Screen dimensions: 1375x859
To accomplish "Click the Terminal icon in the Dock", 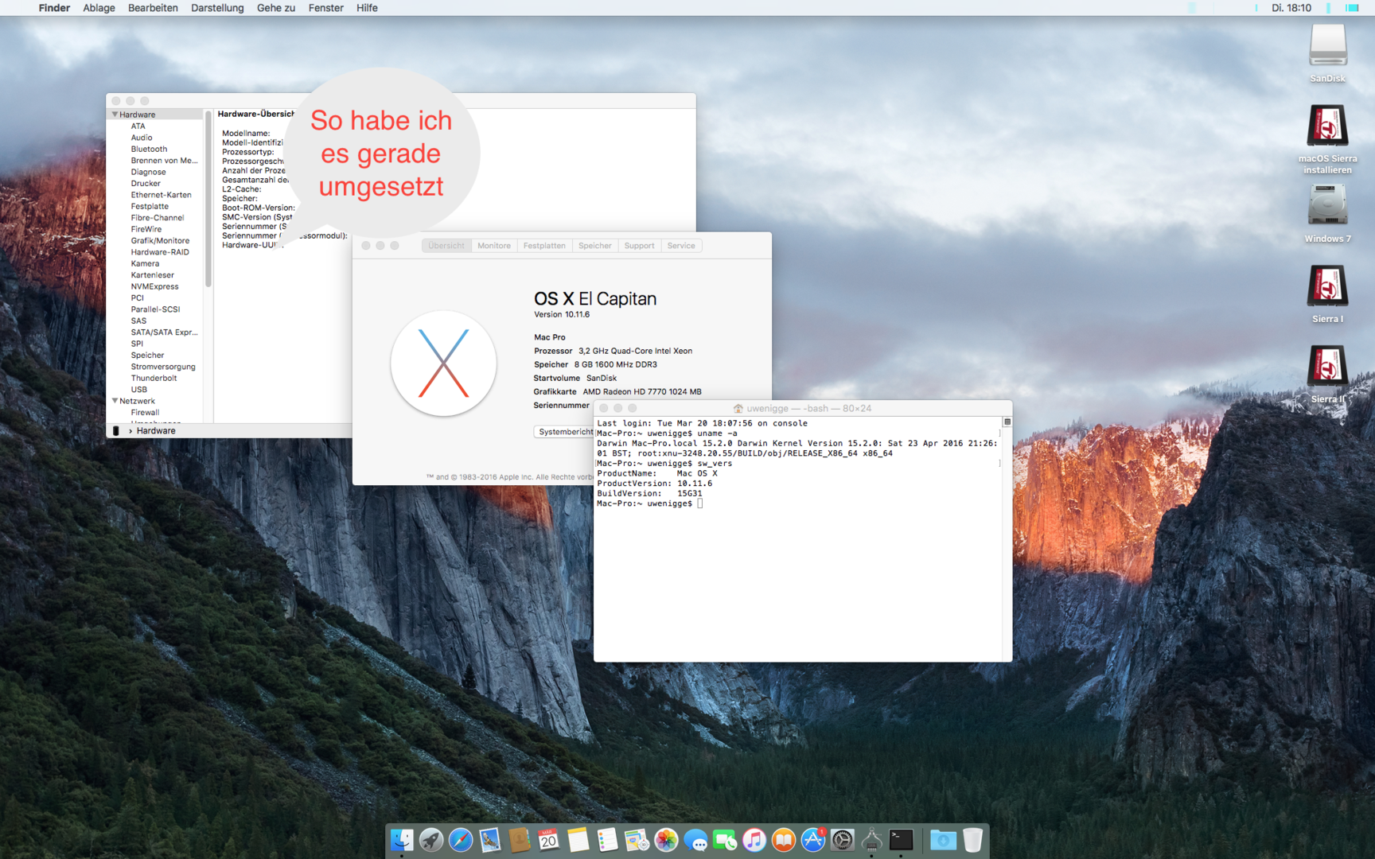I will pyautogui.click(x=902, y=840).
